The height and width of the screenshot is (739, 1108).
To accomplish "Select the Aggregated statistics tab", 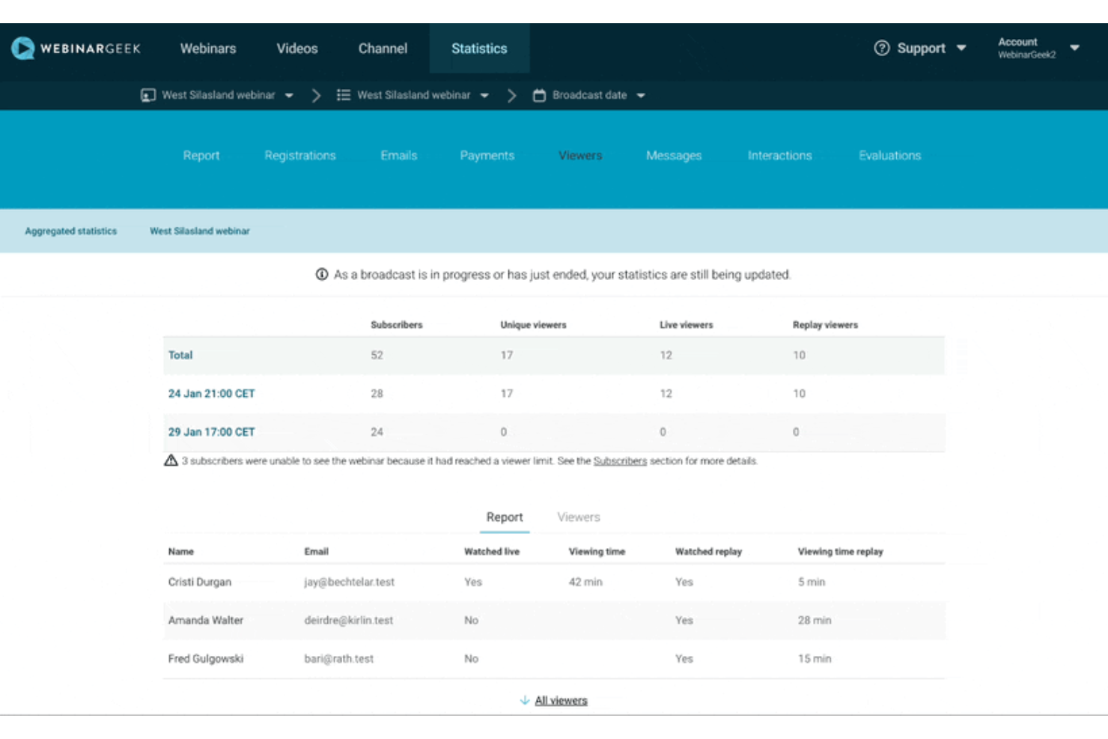I will tap(70, 231).
